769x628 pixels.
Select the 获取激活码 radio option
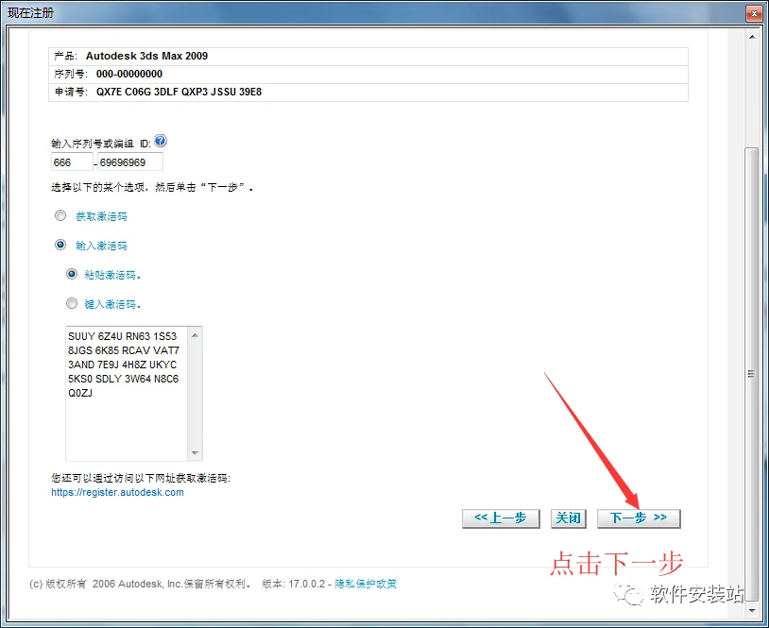coord(60,215)
